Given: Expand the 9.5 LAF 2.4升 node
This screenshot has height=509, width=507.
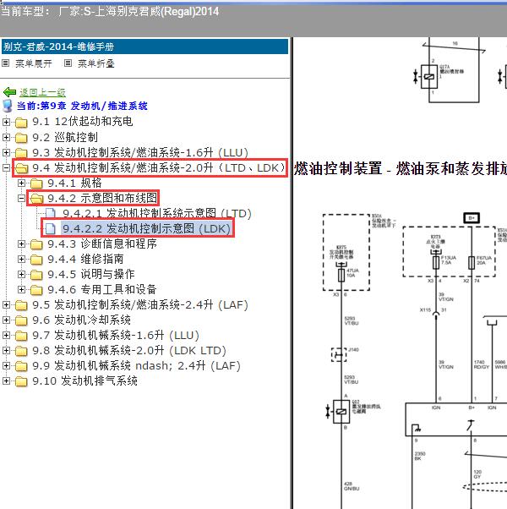Looking at the screenshot, I should [x=6, y=305].
